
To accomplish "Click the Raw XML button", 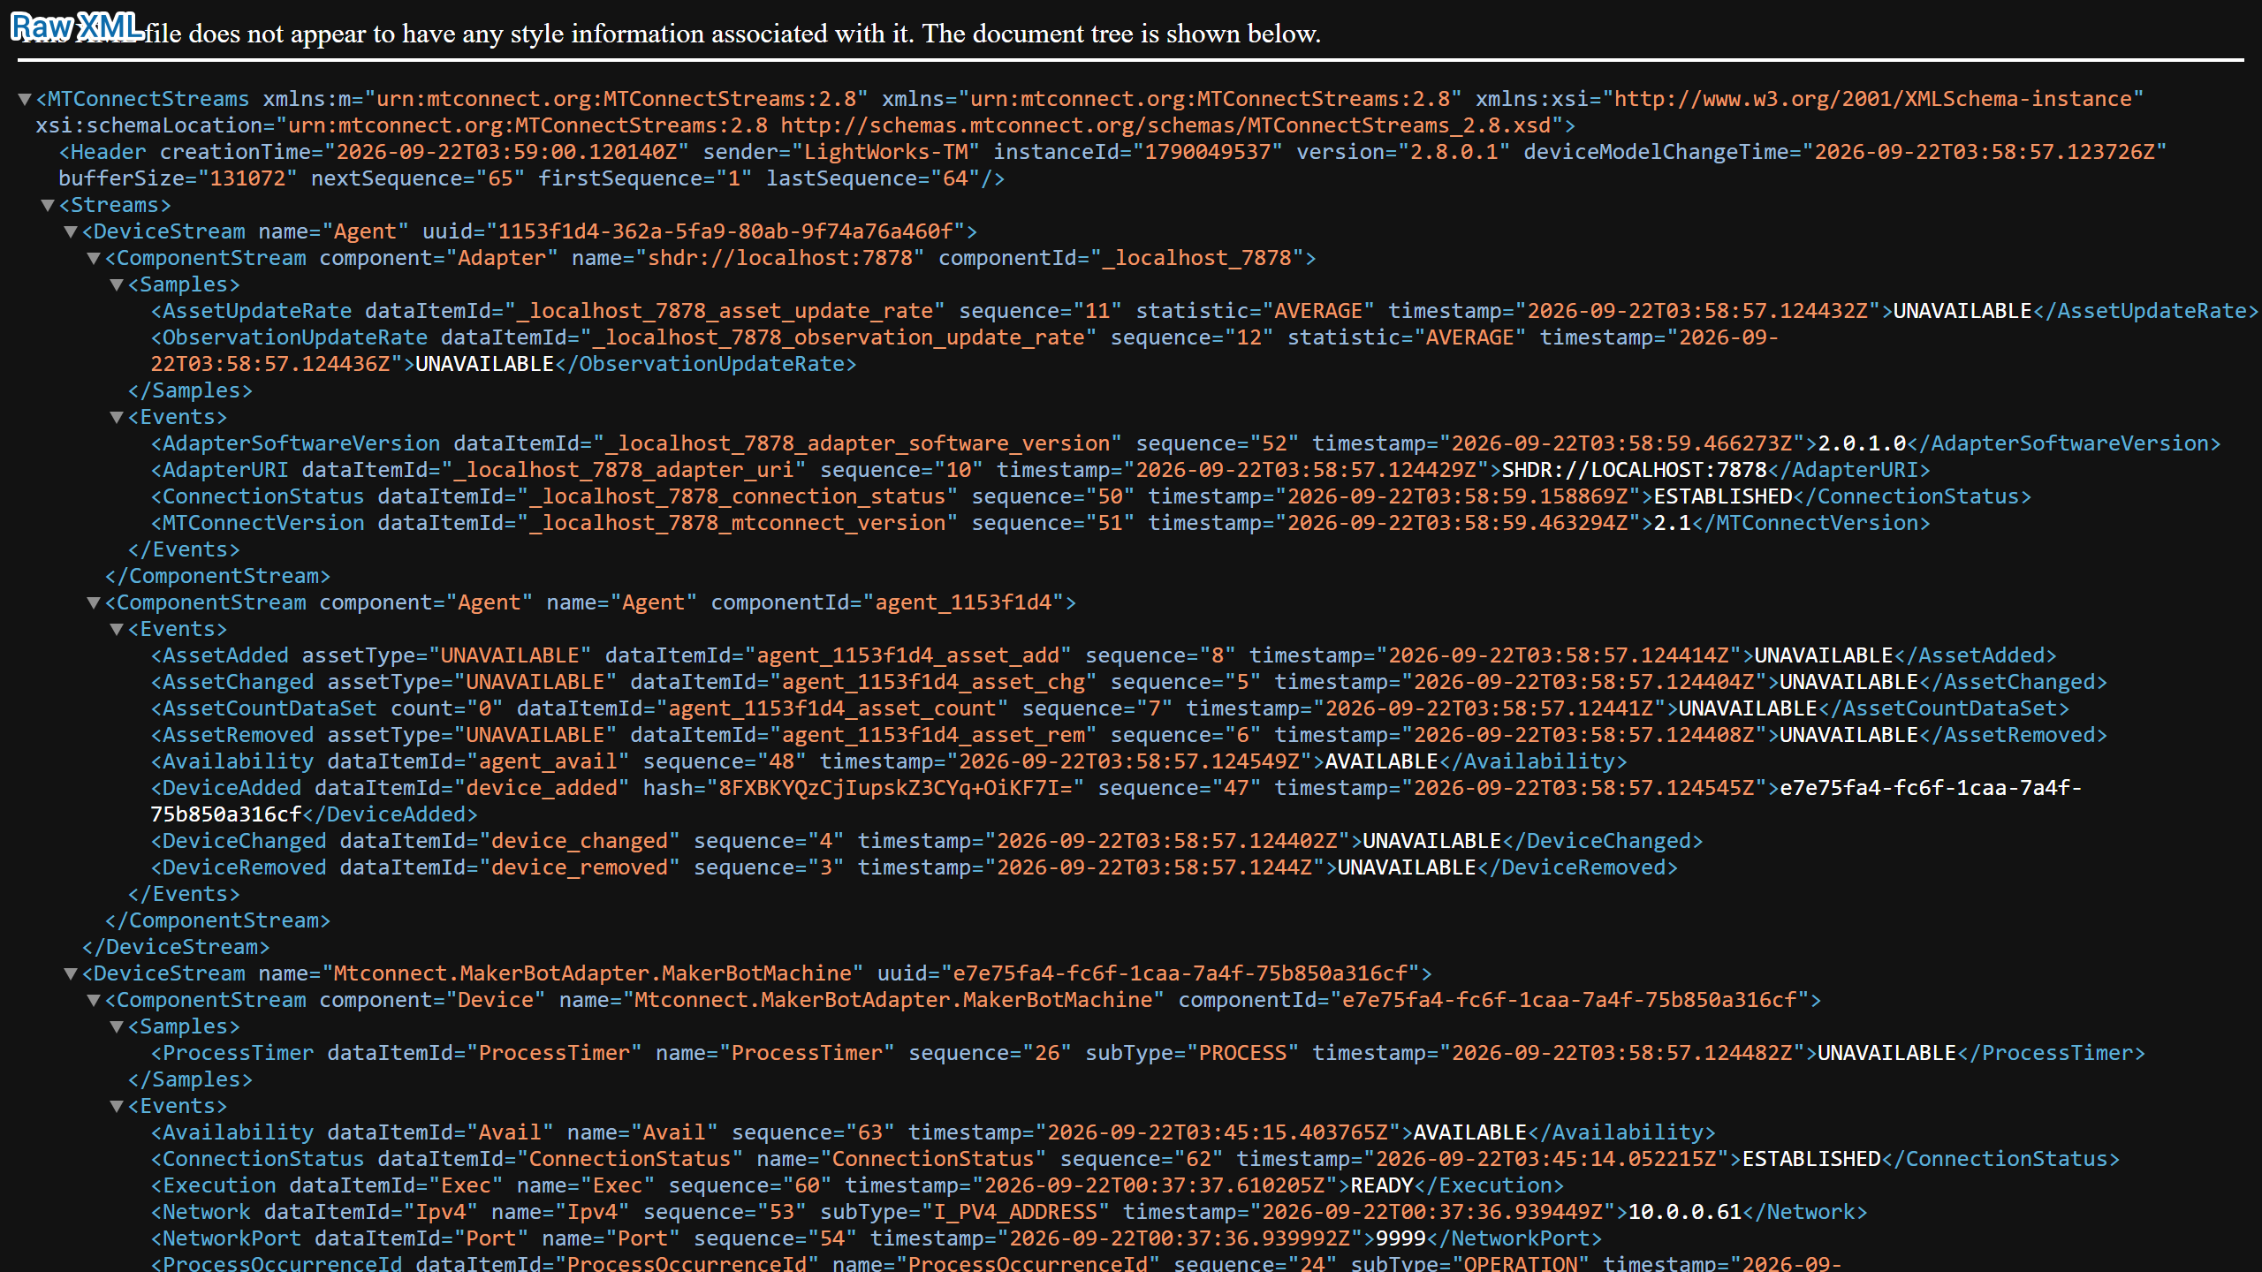I will tap(77, 26).
